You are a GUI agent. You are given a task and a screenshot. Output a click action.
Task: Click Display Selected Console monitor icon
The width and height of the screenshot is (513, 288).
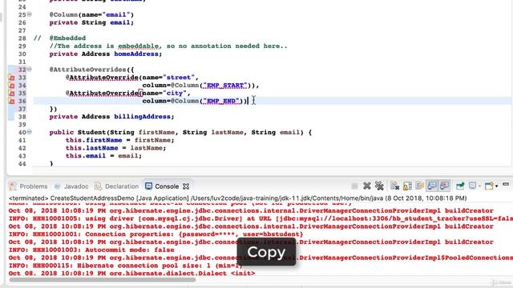[472, 186]
